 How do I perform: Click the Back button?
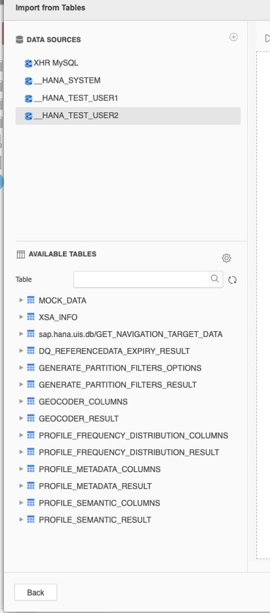35,592
